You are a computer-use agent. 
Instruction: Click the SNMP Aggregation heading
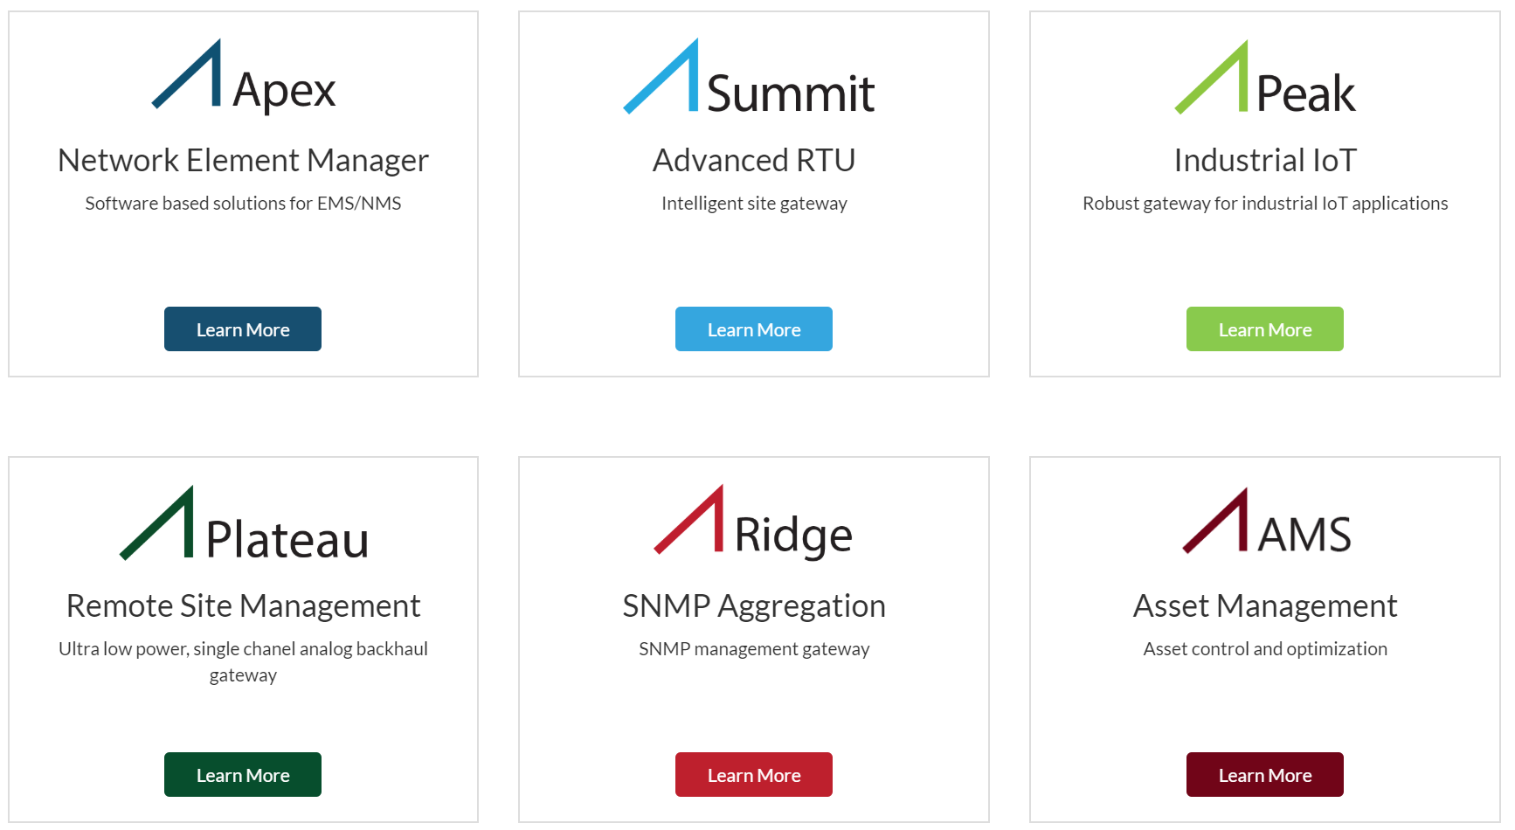point(754,606)
